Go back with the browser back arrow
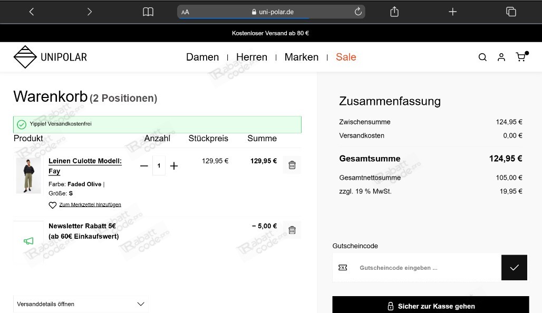 point(32,12)
